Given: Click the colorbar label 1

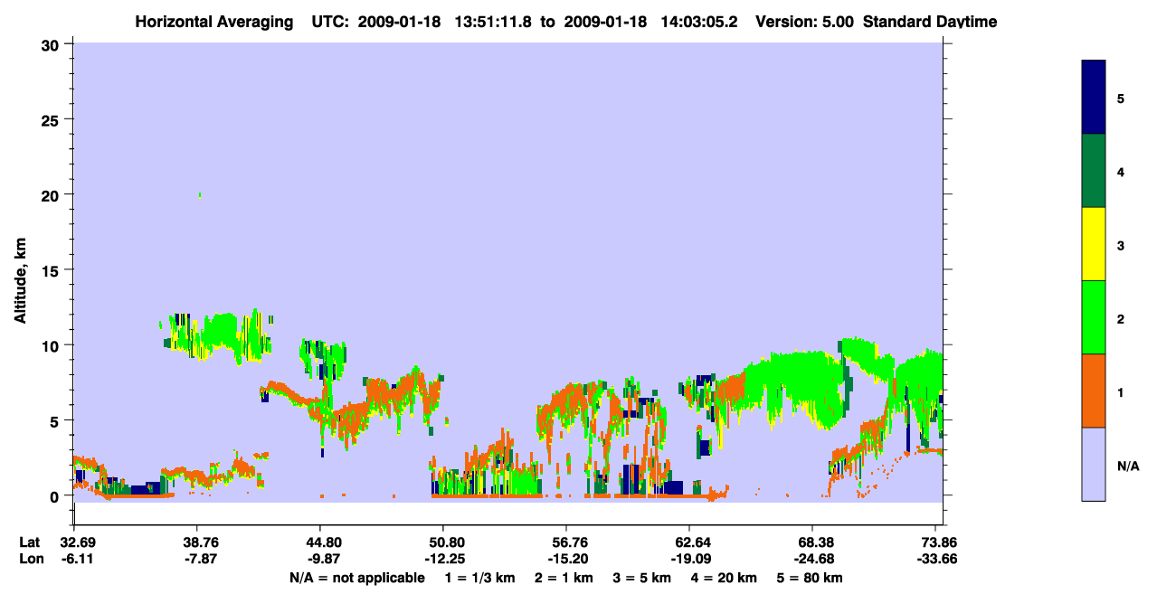Looking at the screenshot, I should click(1121, 391).
